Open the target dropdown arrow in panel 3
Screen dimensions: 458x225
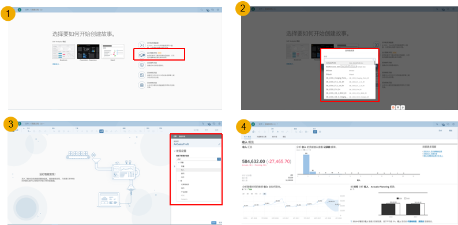pyautogui.click(x=219, y=159)
